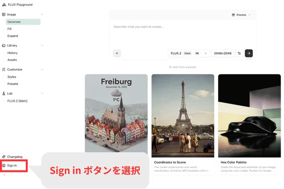Click the Hex Color Palette description text
This screenshot has width=284, height=189.
(x=248, y=169)
